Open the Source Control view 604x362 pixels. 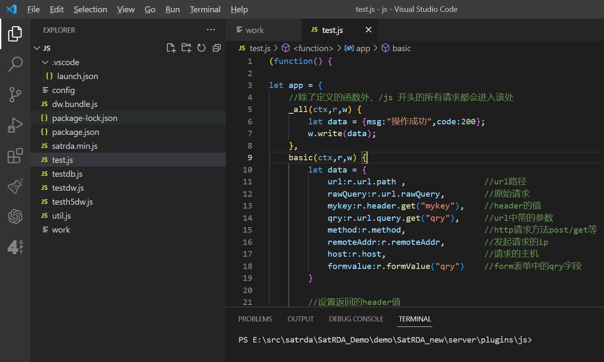point(15,95)
